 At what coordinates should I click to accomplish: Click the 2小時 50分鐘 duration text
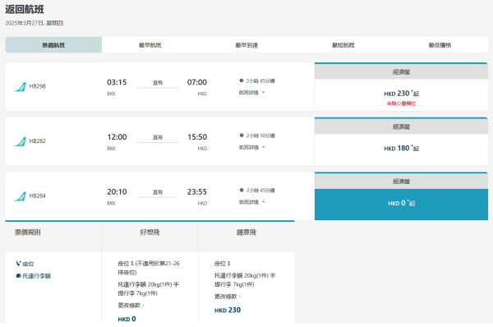[x=260, y=136]
